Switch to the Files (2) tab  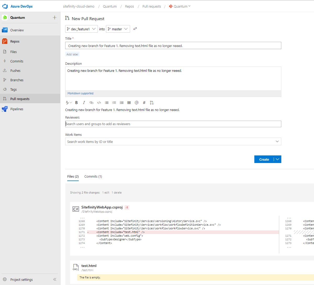click(x=73, y=176)
